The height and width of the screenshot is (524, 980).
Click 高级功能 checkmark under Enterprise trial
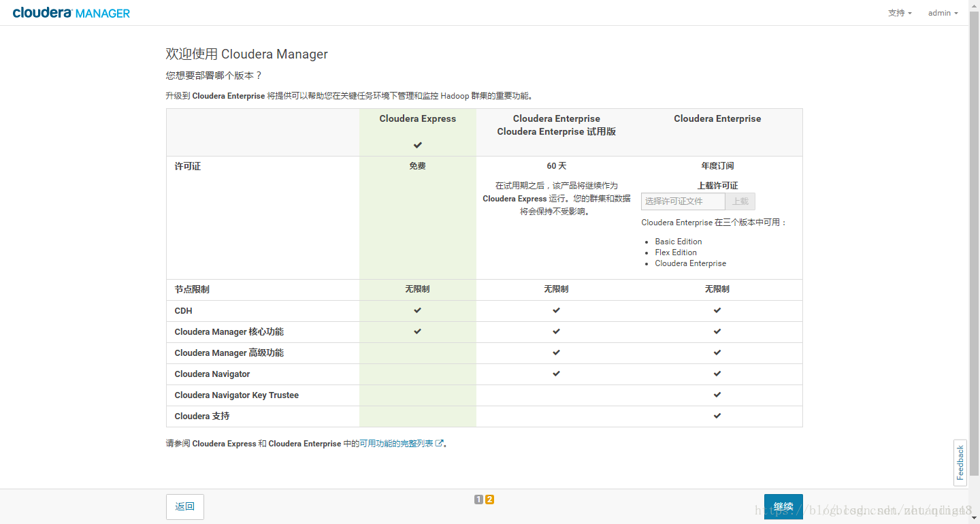[x=557, y=353]
